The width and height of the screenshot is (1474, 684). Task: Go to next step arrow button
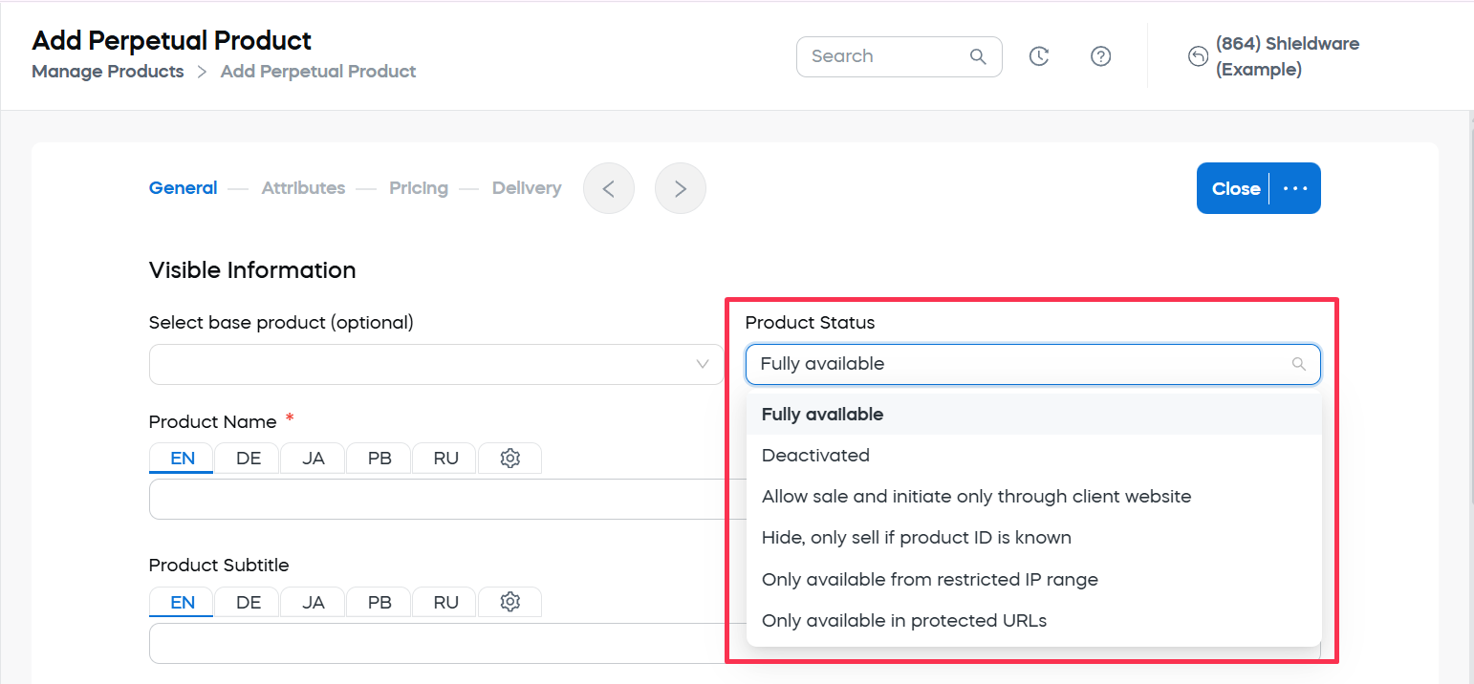click(x=681, y=188)
